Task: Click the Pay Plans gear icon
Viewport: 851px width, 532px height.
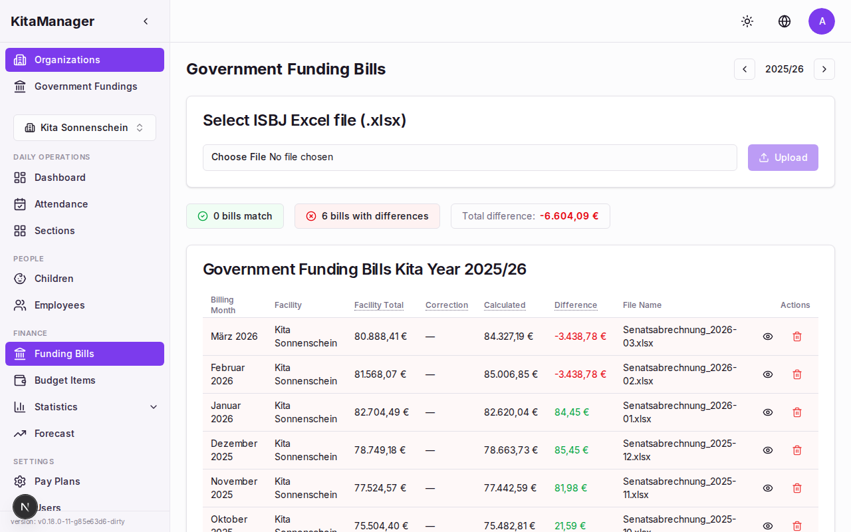Action: click(x=20, y=481)
